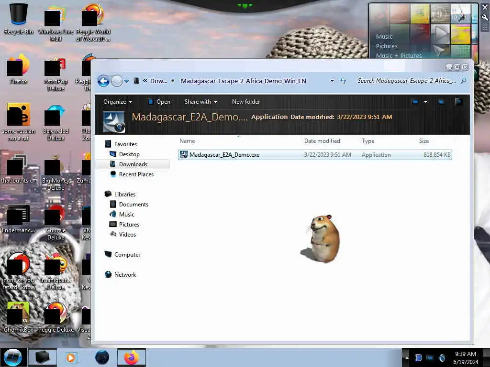Screen dimensions: 490x367
Task: Click the forward navigation arrow in Explorer
Action: click(117, 81)
